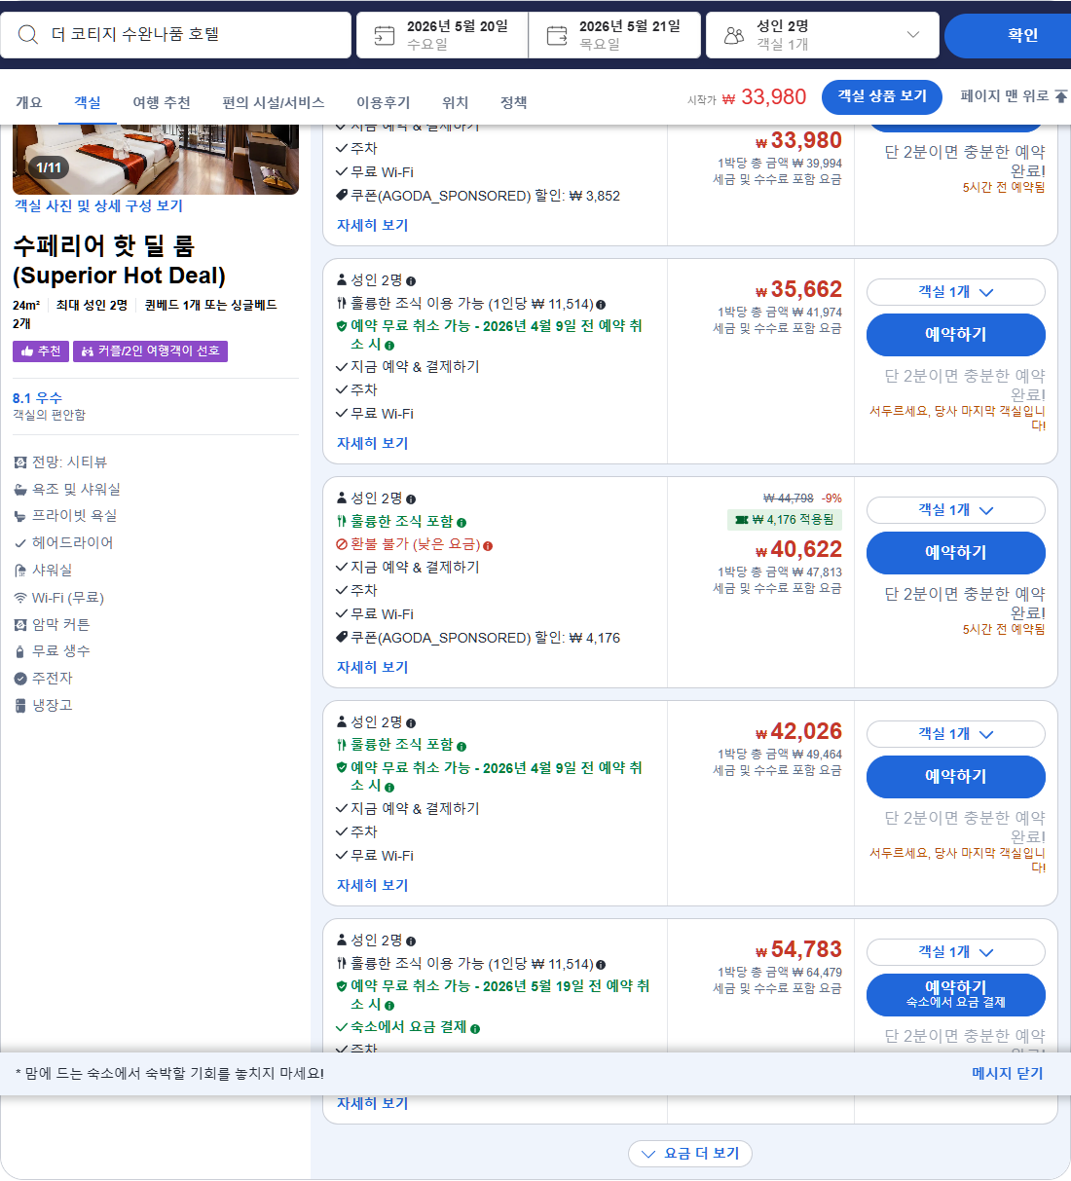1071x1181 pixels.
Task: Select the 정책 tab
Action: pos(513,101)
